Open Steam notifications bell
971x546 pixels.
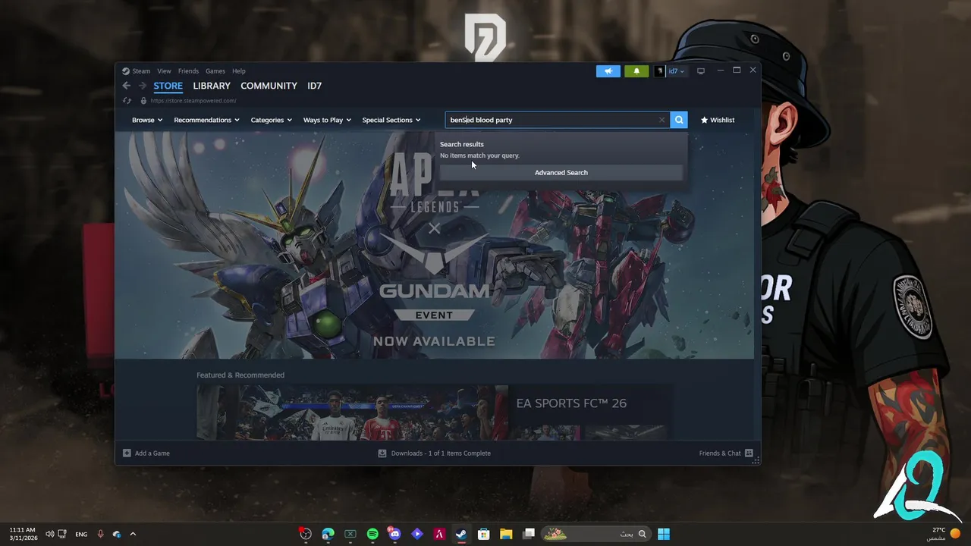click(x=636, y=71)
